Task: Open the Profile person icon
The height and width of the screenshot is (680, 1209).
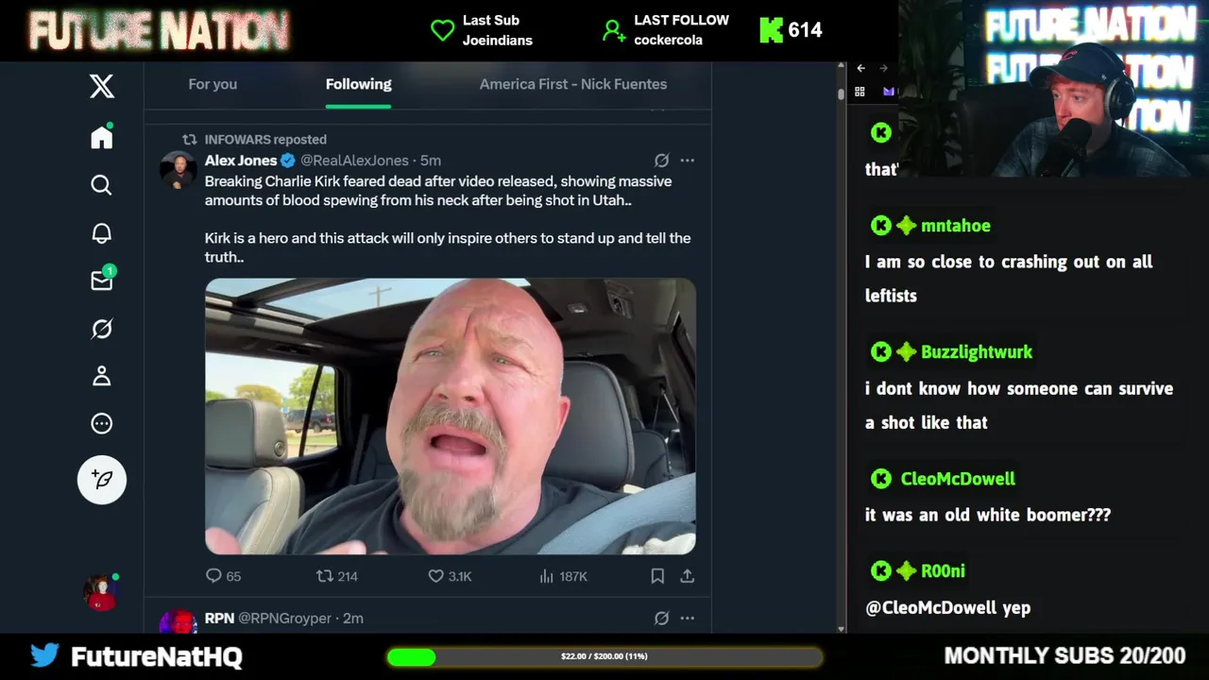Action: [x=102, y=376]
